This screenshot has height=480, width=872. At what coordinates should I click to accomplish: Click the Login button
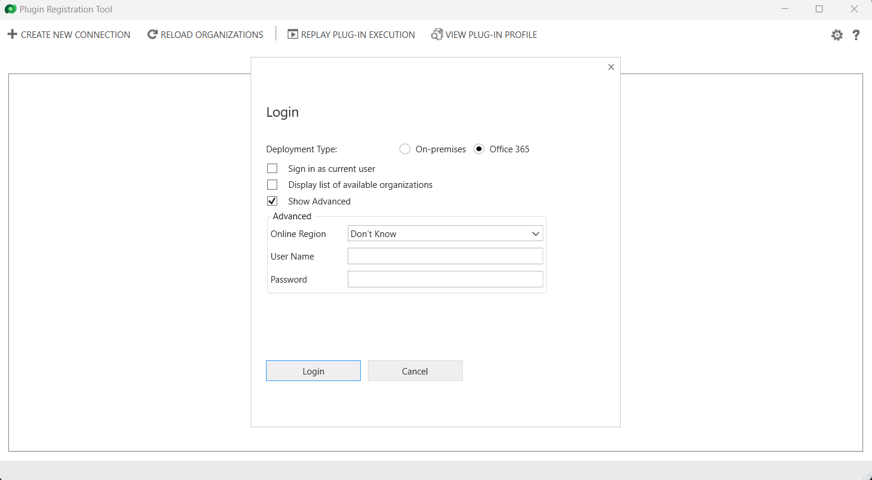313,371
